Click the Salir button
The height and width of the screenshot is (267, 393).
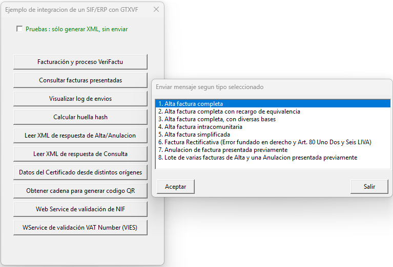[369, 187]
